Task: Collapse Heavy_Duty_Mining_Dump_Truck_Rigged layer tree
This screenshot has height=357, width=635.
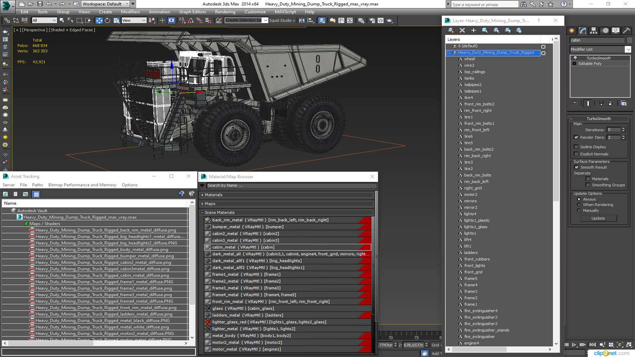Action: click(x=449, y=53)
